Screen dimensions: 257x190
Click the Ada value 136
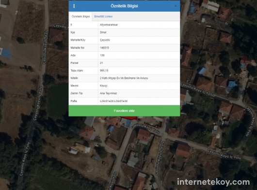click(x=102, y=56)
